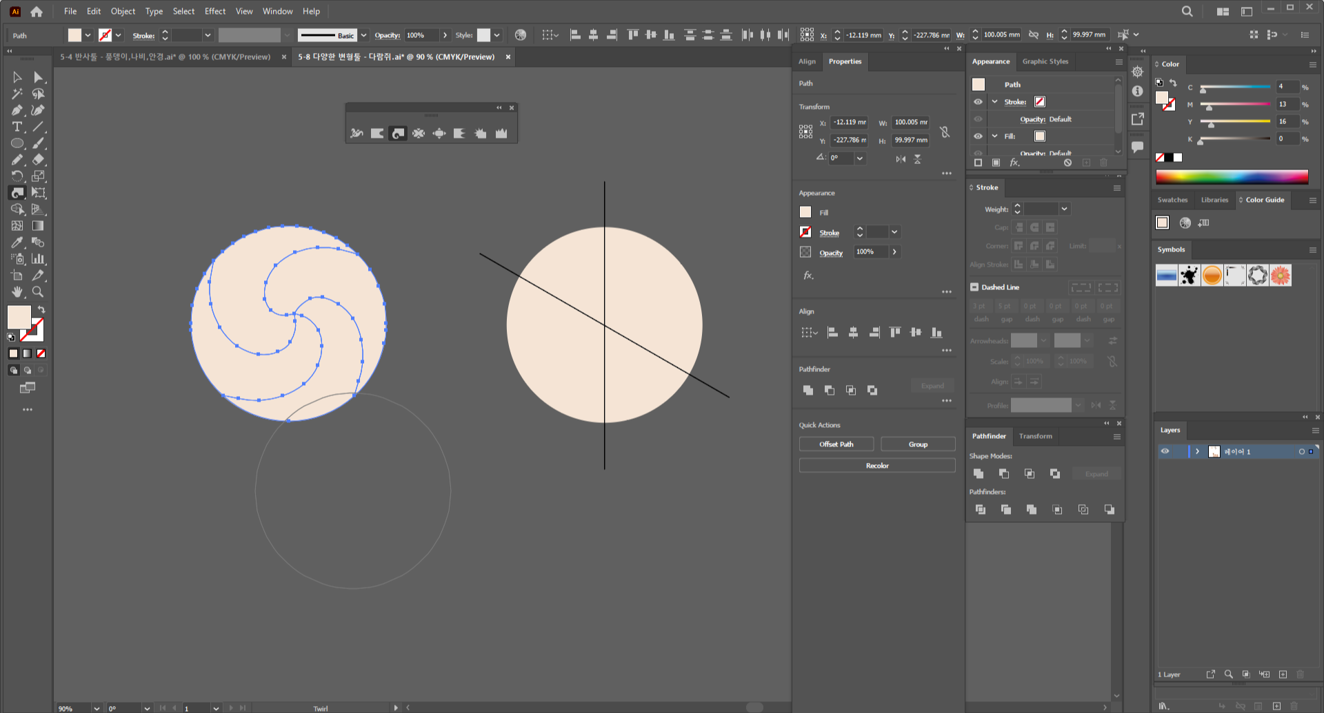Select the Type tool
Image resolution: width=1324 pixels, height=713 pixels.
point(17,127)
